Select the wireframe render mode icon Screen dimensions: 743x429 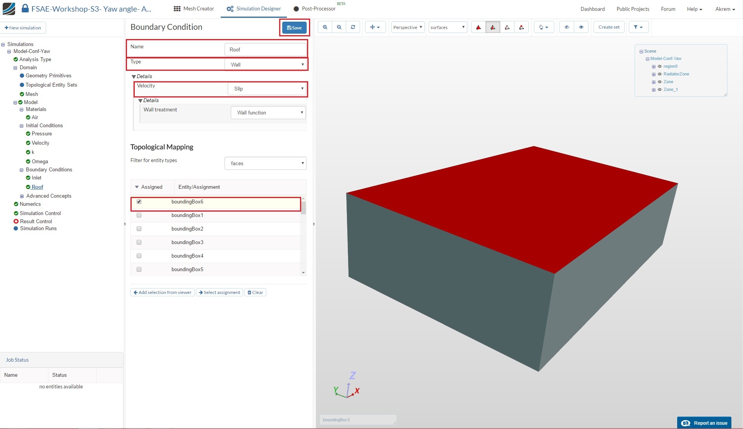tap(507, 27)
